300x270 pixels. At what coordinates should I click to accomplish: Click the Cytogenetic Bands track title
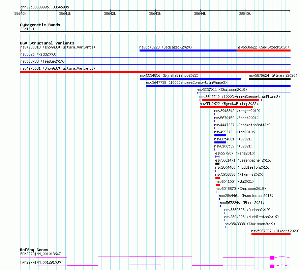[40, 25]
